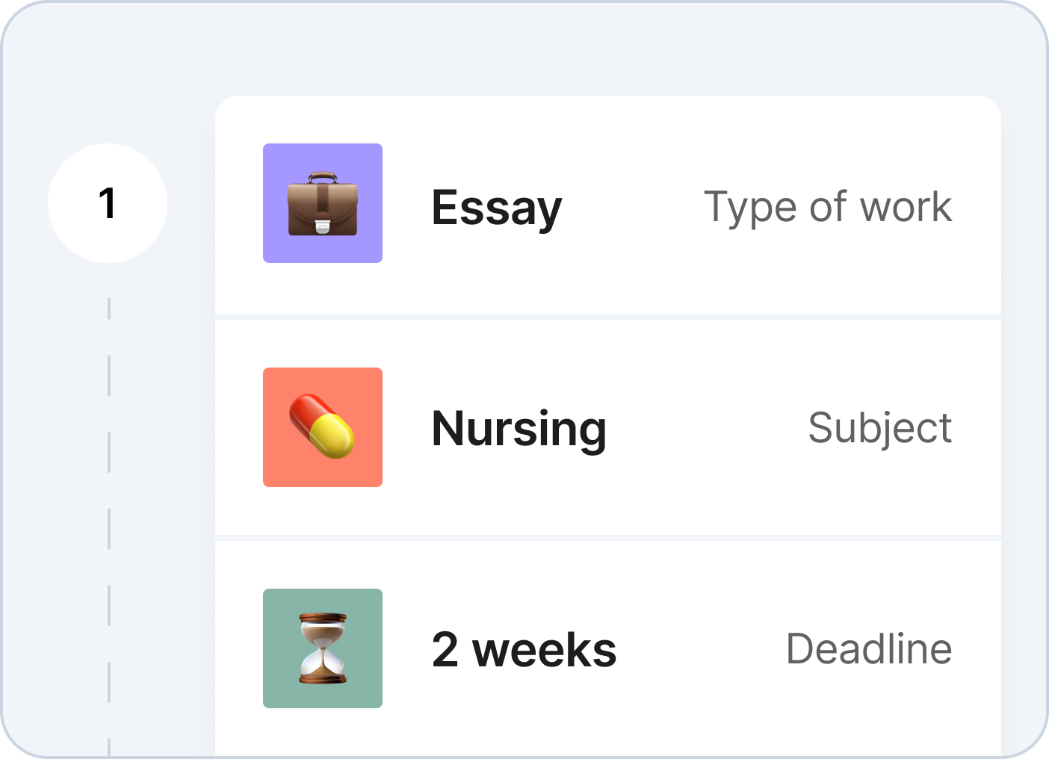Click the Nursing text label
The height and width of the screenshot is (759, 1049).
click(519, 430)
